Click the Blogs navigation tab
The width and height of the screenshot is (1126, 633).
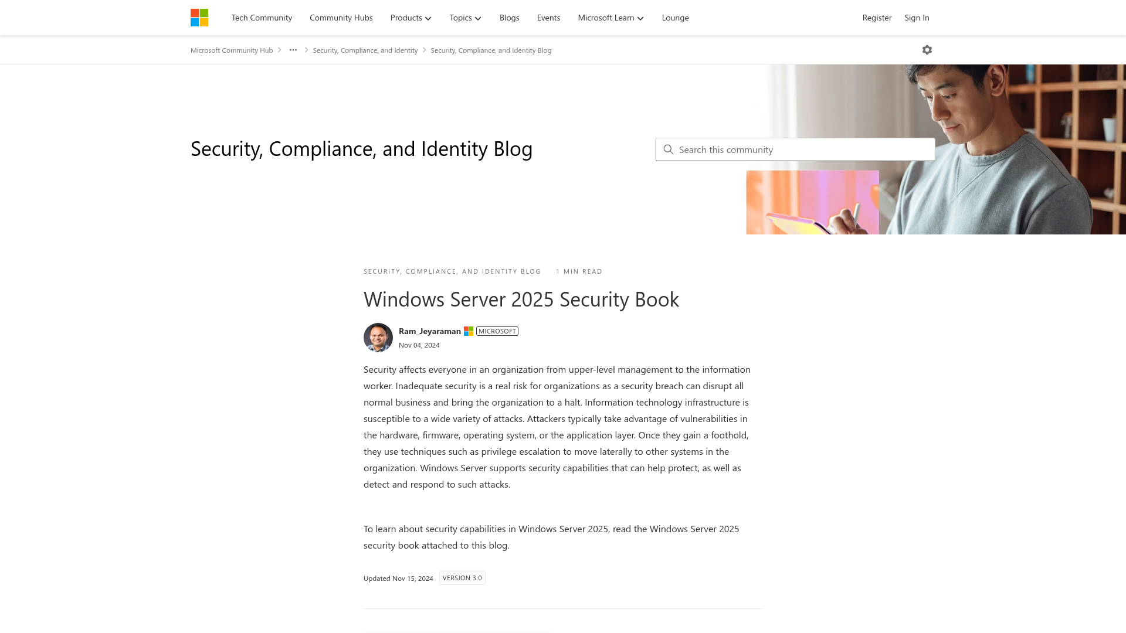510,17
